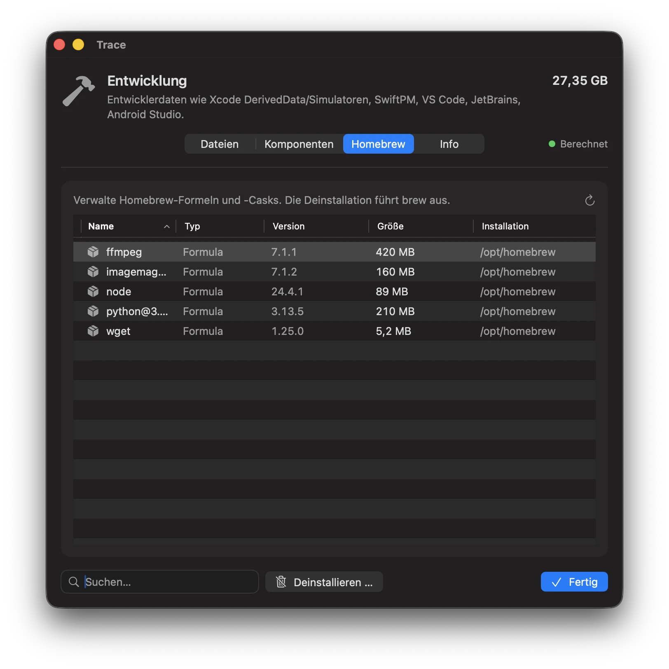Select the python@3.... row name
Image resolution: width=669 pixels, height=669 pixels.
137,311
